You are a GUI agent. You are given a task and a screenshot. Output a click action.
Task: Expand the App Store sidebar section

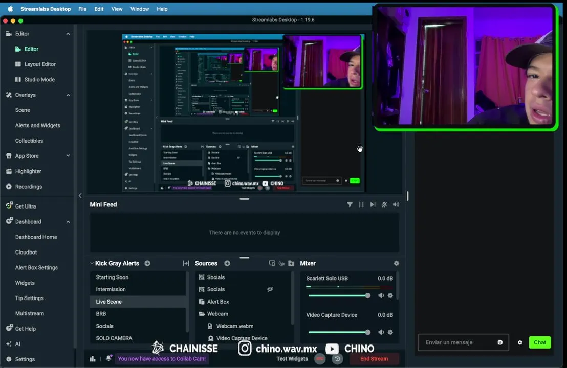(68, 156)
